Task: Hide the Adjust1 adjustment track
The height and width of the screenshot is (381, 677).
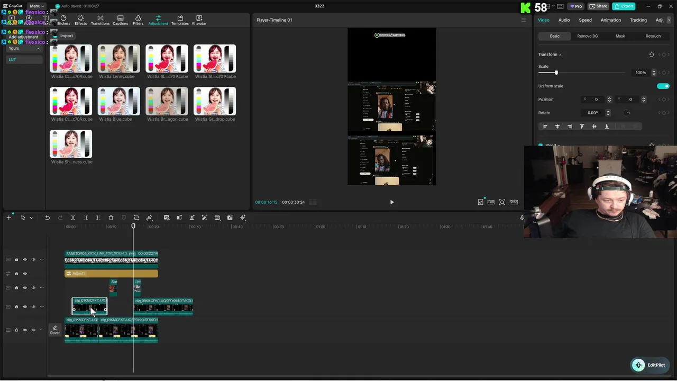Action: click(25, 274)
